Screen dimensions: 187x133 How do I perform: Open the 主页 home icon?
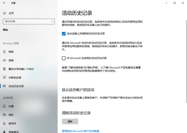[4, 13]
